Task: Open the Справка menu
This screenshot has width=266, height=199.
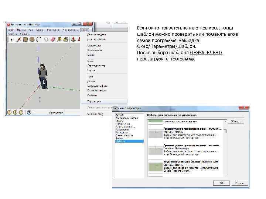Action: [x=25, y=34]
